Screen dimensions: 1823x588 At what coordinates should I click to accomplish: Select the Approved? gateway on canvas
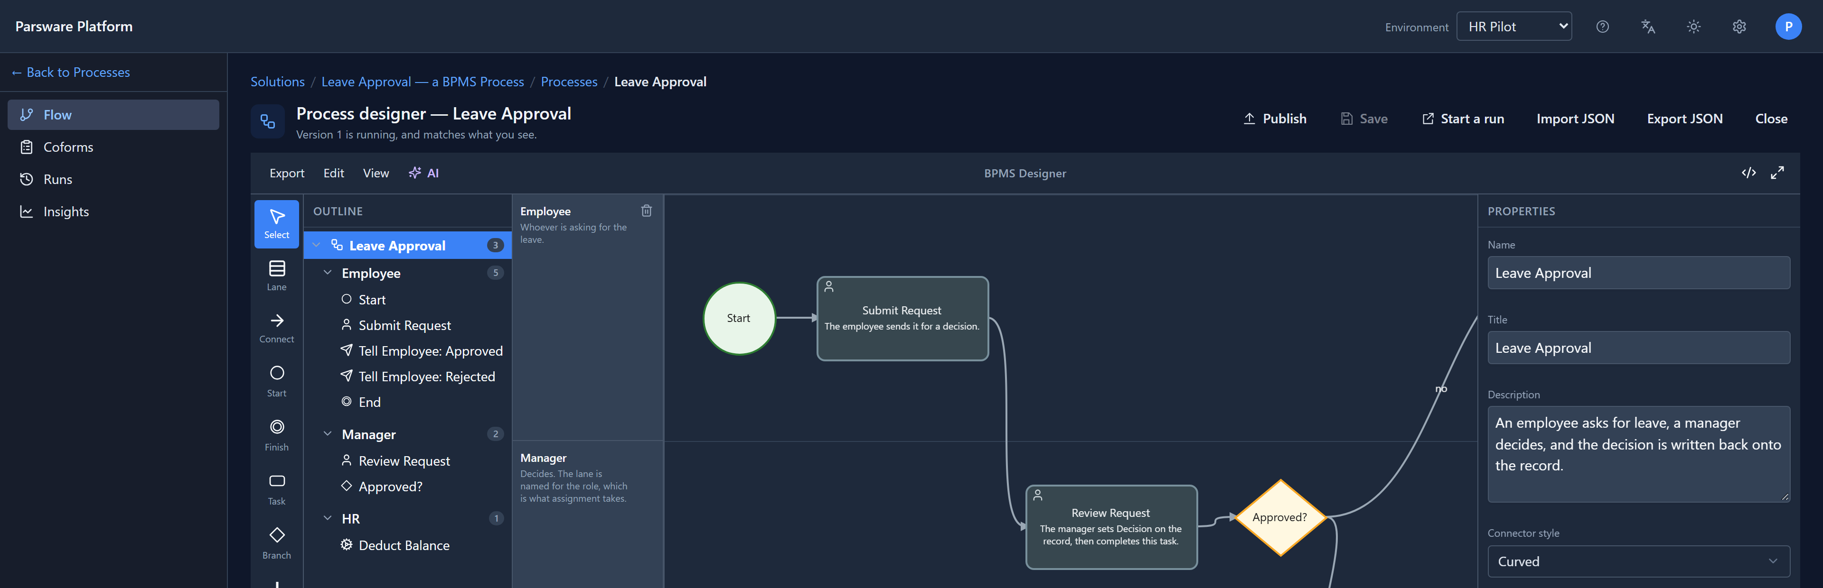[1279, 517]
